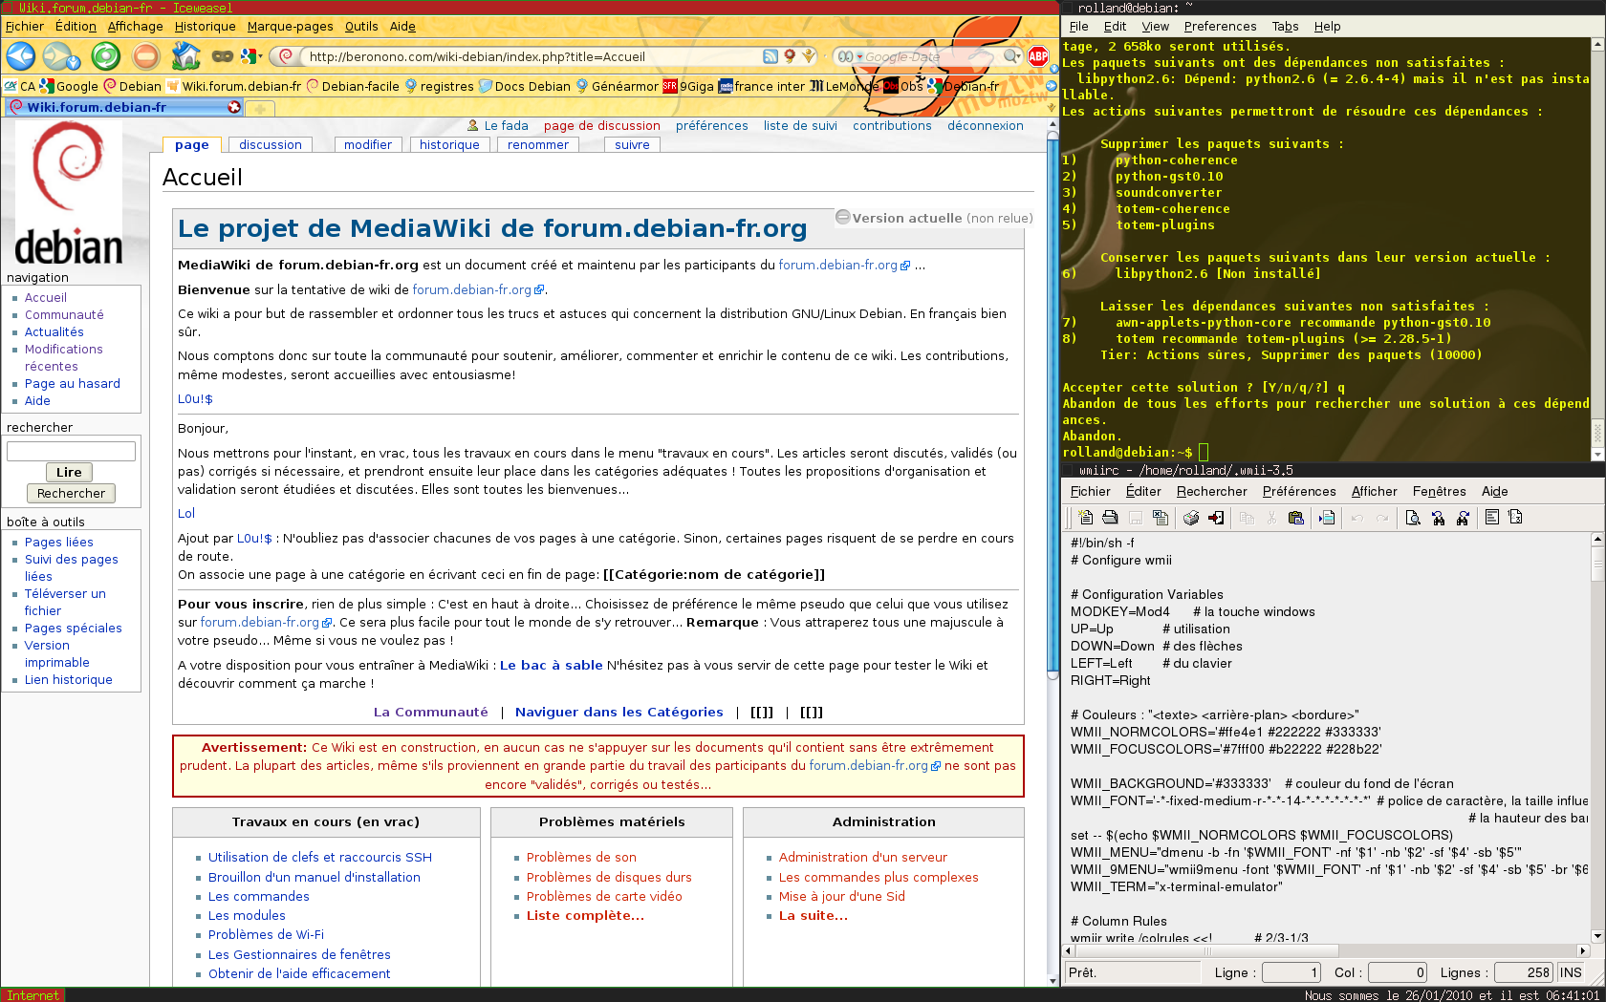The image size is (1606, 1002).
Task: Open Page au hasard in sidebar
Action: click(x=73, y=383)
